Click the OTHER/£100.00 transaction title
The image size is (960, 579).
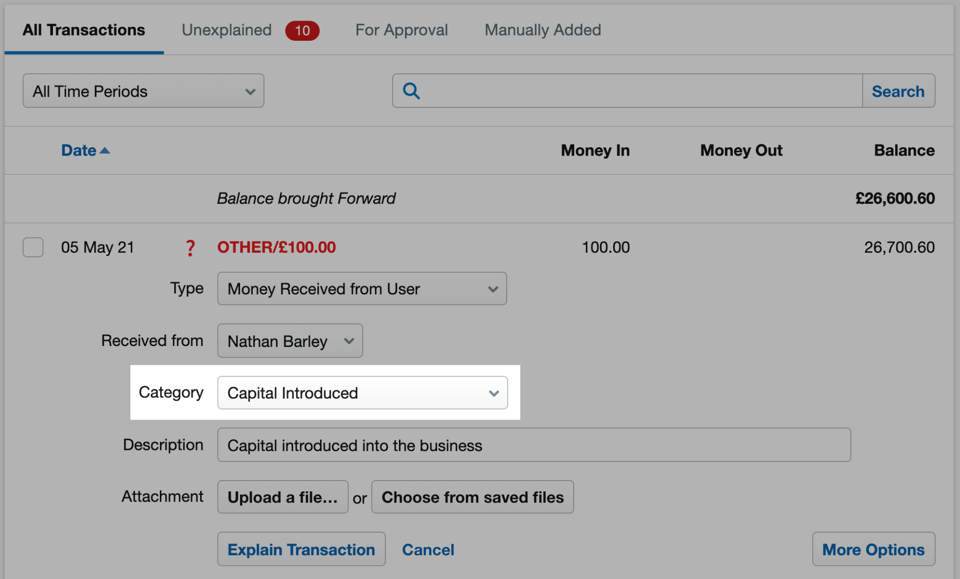tap(277, 248)
